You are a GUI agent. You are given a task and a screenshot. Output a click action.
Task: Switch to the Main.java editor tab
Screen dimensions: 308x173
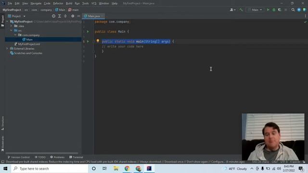click(x=93, y=16)
